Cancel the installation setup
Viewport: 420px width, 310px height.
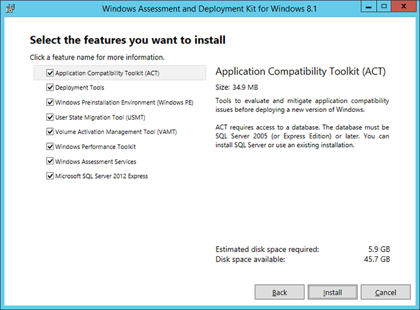pos(385,293)
